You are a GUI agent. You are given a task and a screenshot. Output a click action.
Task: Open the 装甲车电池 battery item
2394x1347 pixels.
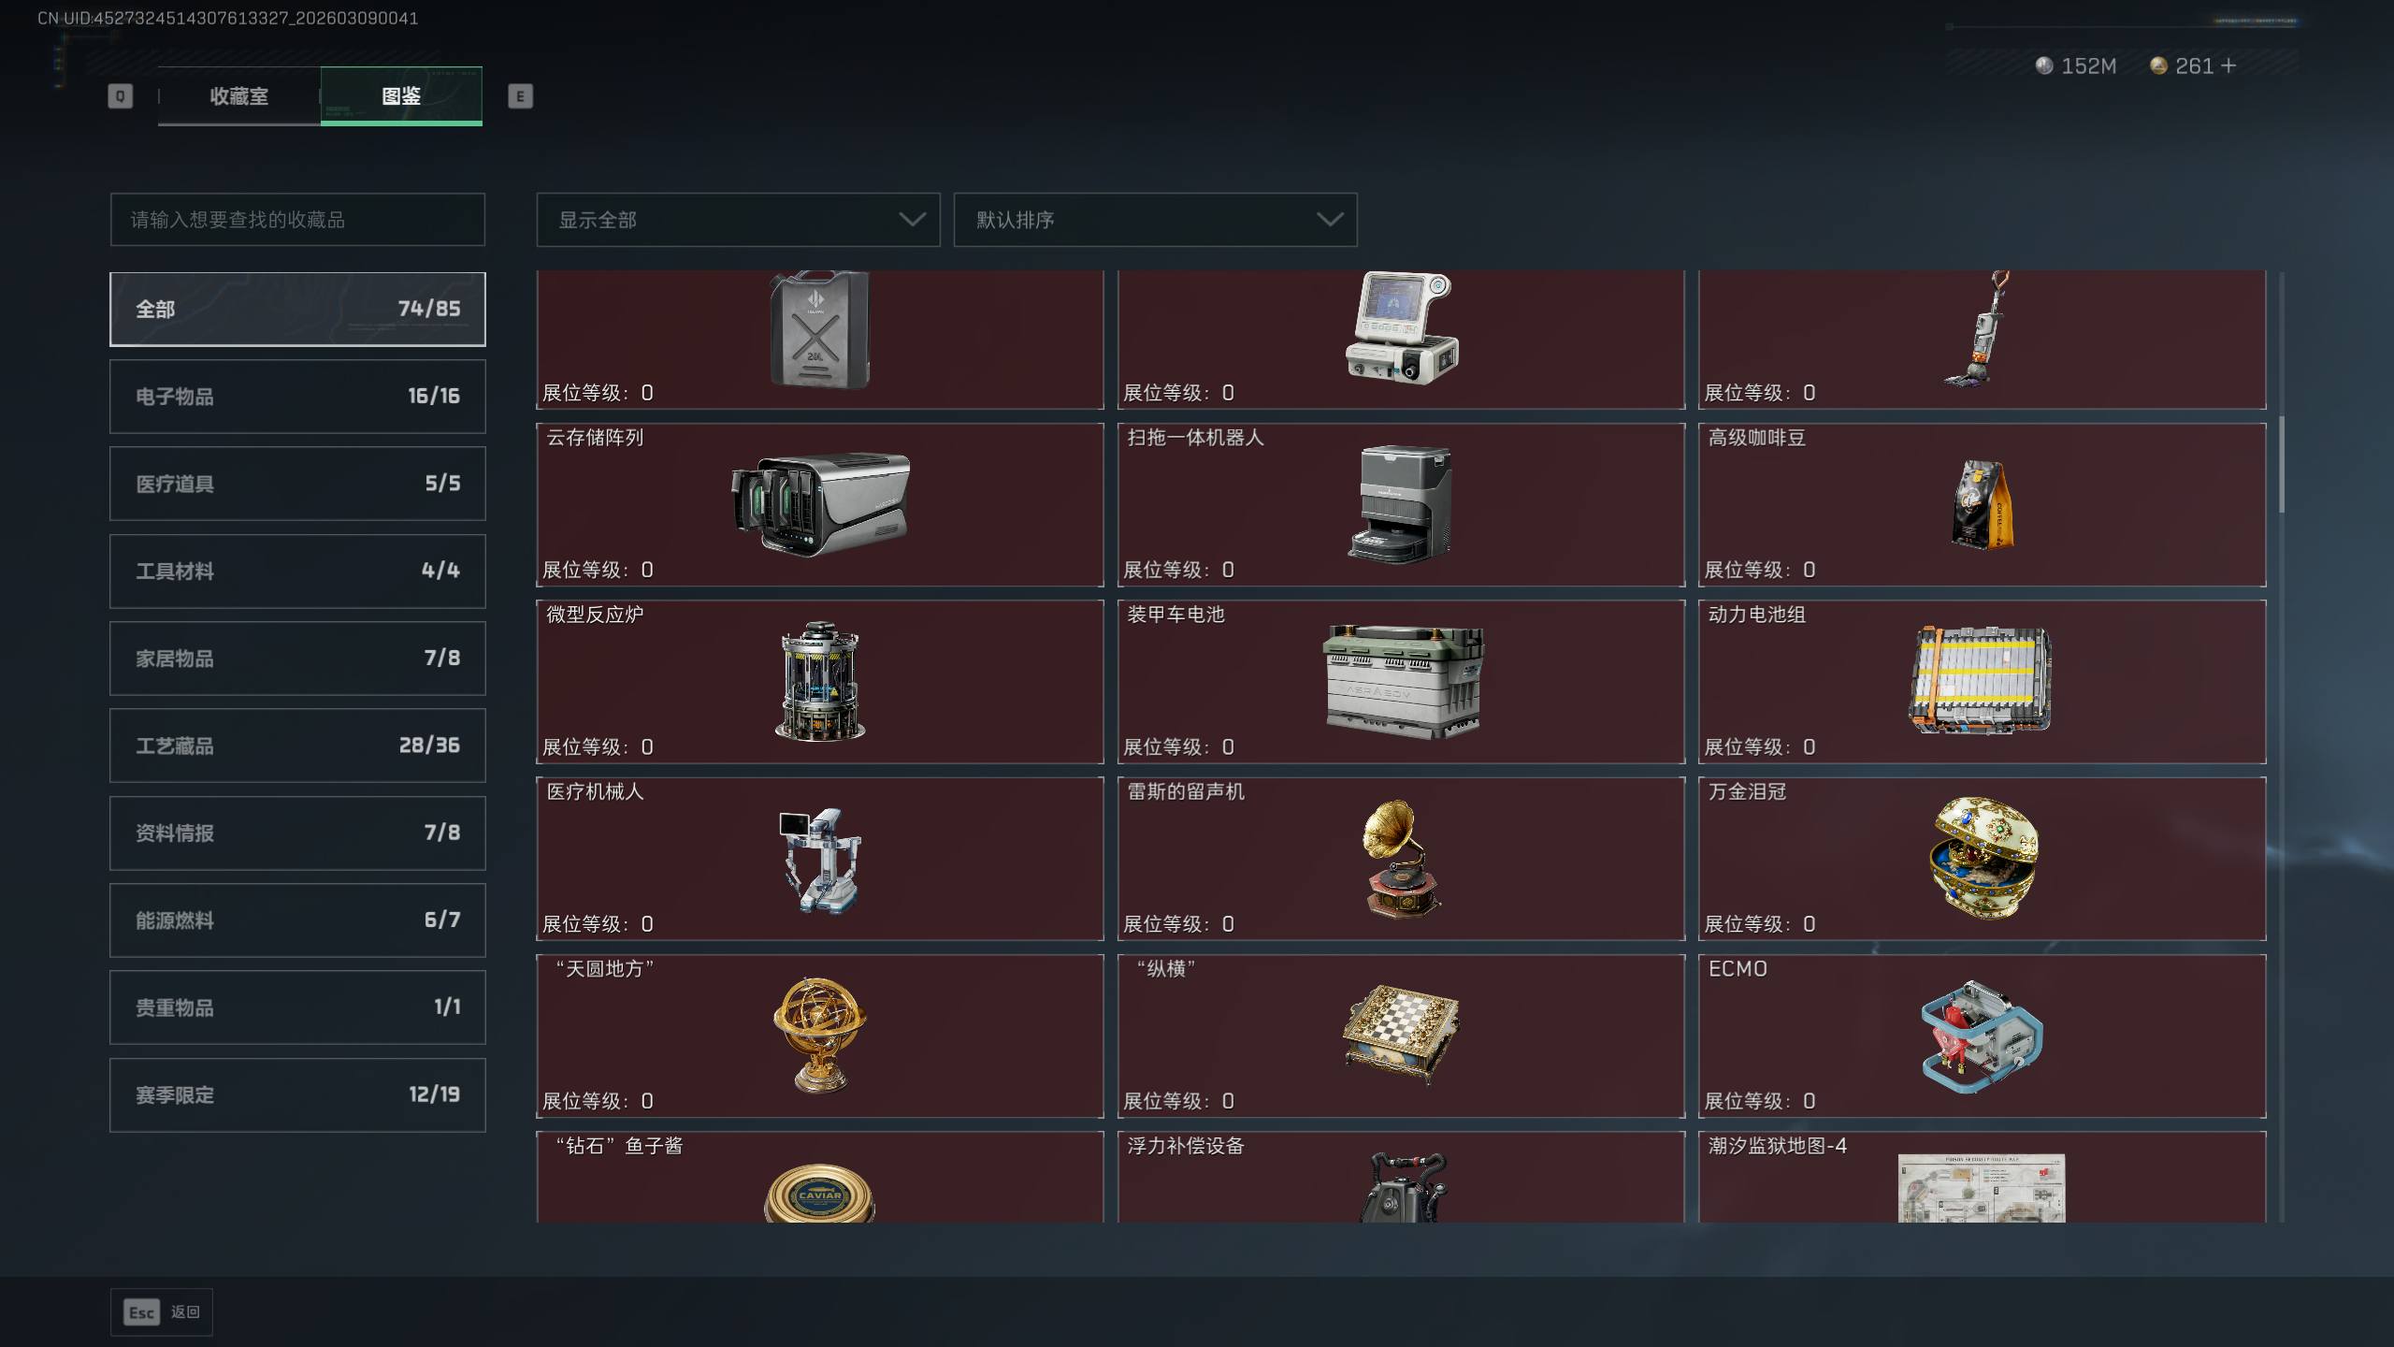(1401, 681)
